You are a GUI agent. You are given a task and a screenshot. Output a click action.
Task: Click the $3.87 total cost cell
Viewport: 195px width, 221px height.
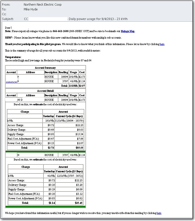click(82, 86)
